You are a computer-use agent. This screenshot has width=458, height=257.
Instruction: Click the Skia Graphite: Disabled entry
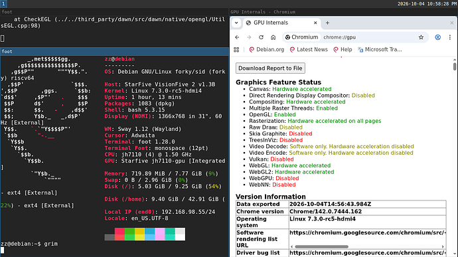click(280, 133)
